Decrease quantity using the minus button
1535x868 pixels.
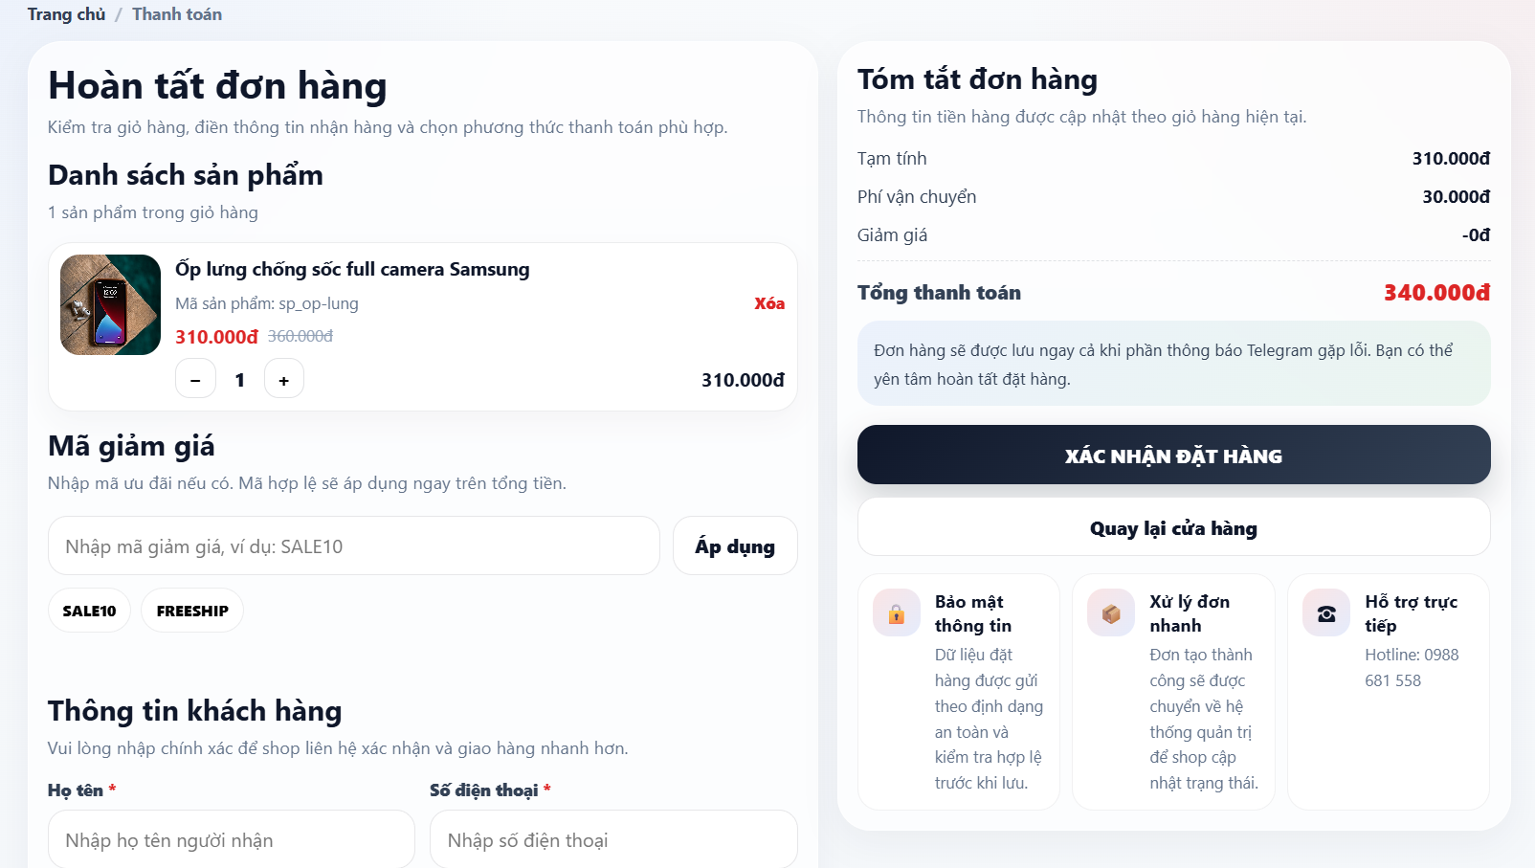(x=195, y=378)
